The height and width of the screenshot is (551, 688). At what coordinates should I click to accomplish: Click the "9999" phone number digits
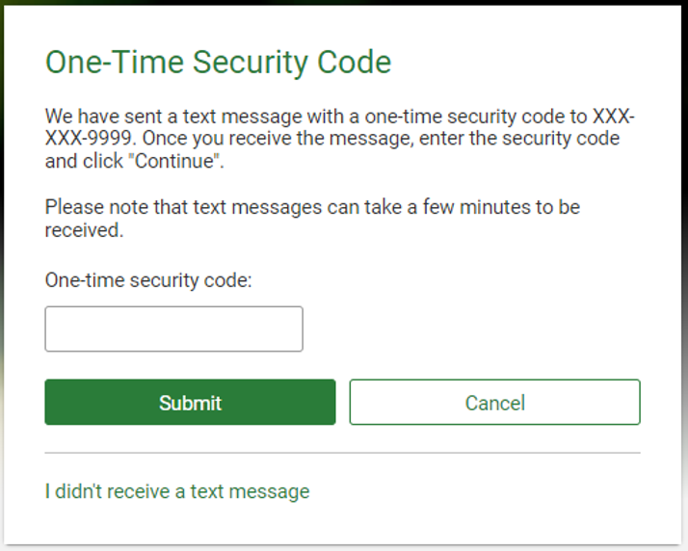click(110, 139)
